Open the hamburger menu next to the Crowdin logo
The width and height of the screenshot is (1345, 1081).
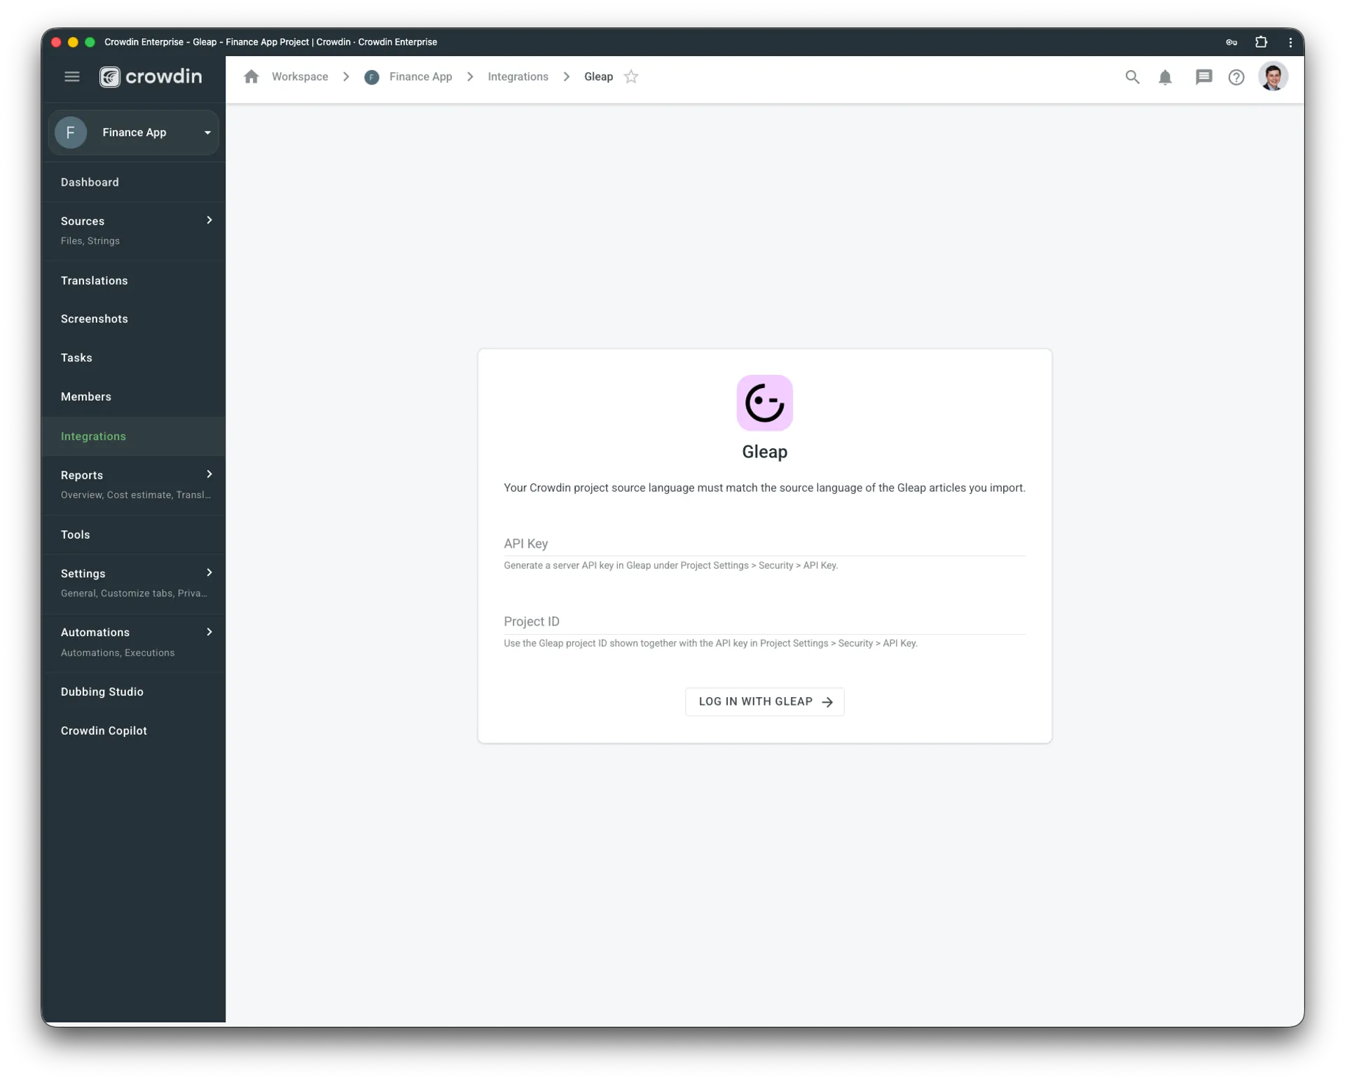[71, 76]
